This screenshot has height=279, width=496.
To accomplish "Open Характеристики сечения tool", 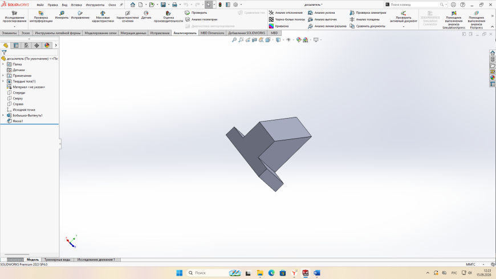I will tap(128, 17).
